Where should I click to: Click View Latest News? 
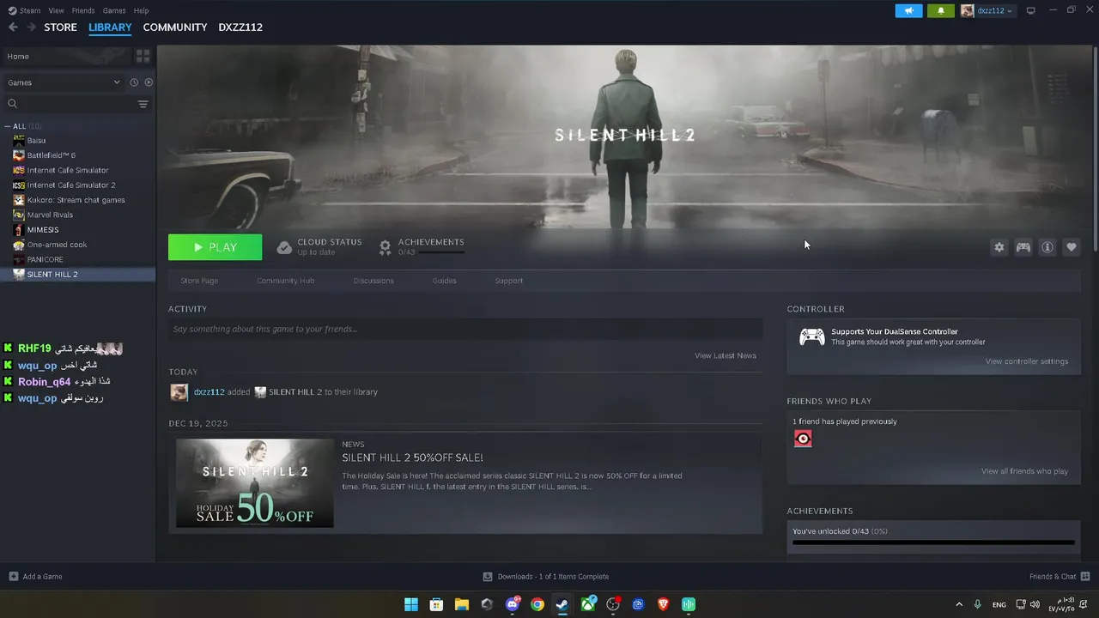[x=726, y=355]
